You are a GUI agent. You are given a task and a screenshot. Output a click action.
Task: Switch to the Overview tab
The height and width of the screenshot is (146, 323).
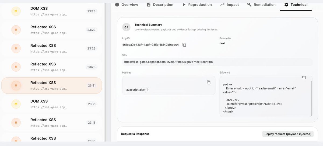click(127, 5)
